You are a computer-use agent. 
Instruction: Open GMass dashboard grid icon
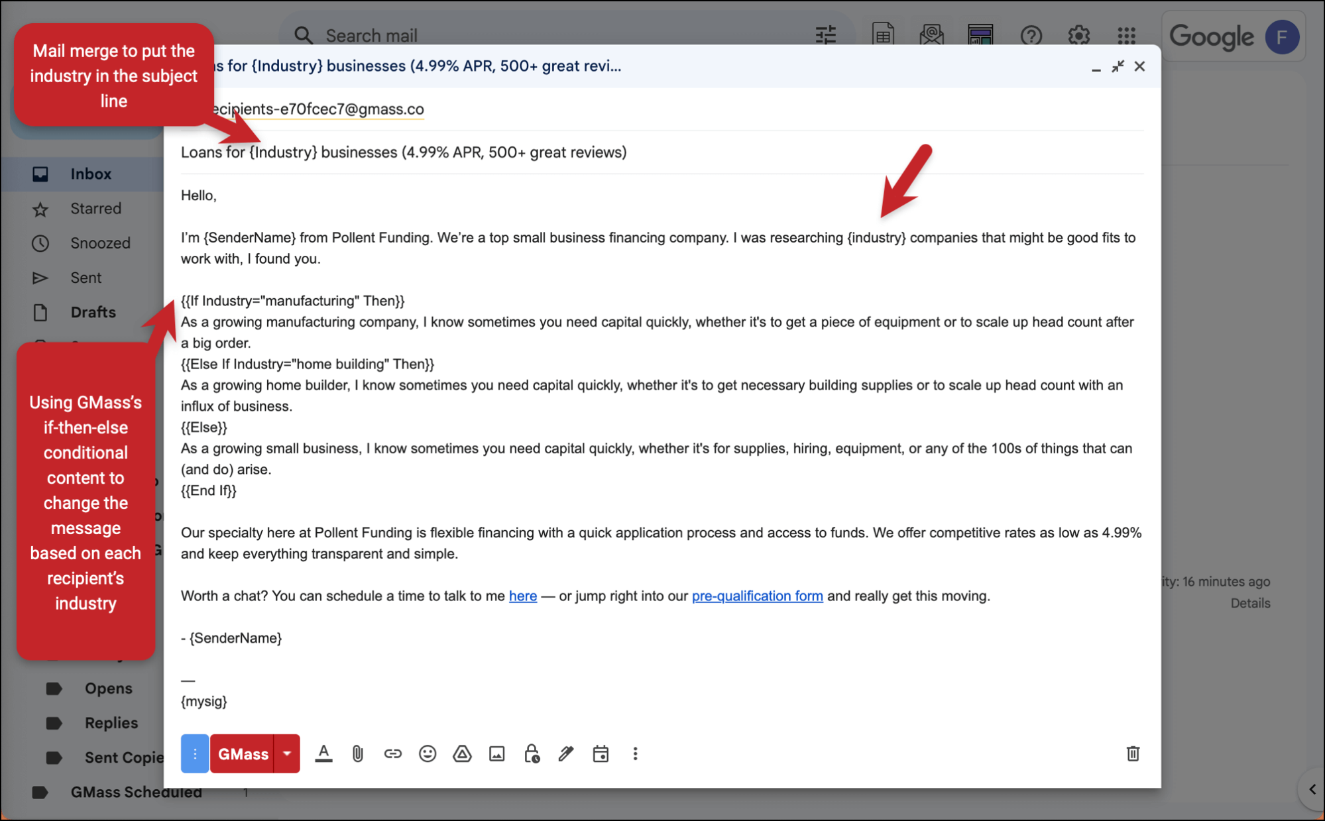tap(980, 35)
